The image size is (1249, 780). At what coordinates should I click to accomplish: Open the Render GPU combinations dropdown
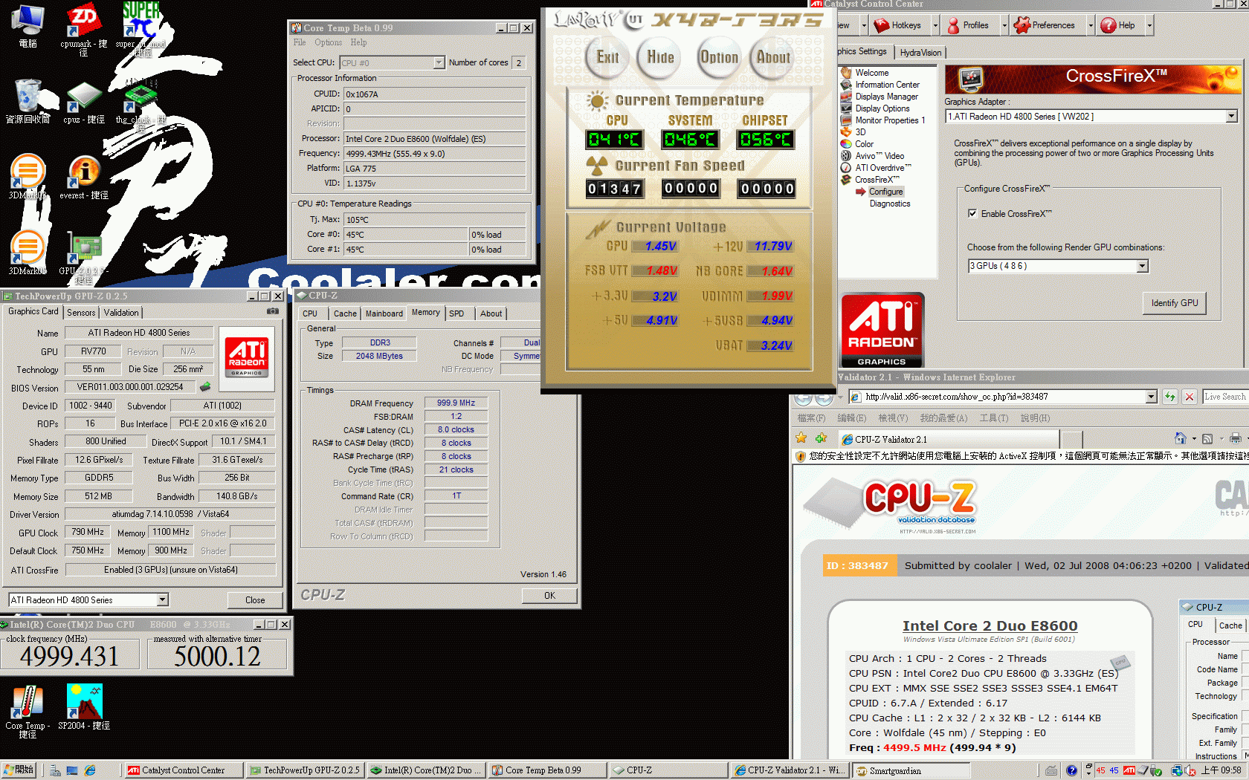(x=1143, y=266)
